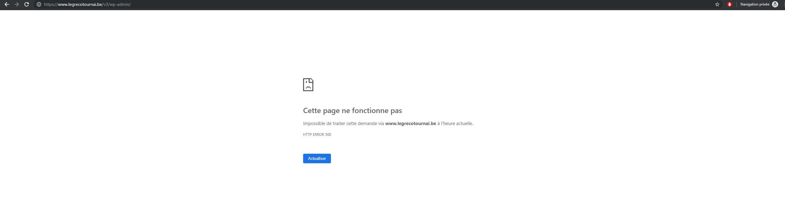The height and width of the screenshot is (203, 785).
Task: Click the HTTP ERROR 500 text
Action: click(317, 135)
